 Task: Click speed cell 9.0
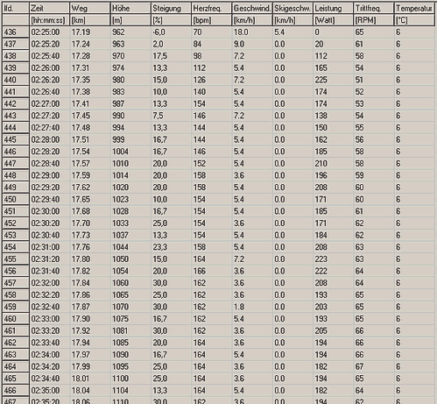tap(252, 44)
